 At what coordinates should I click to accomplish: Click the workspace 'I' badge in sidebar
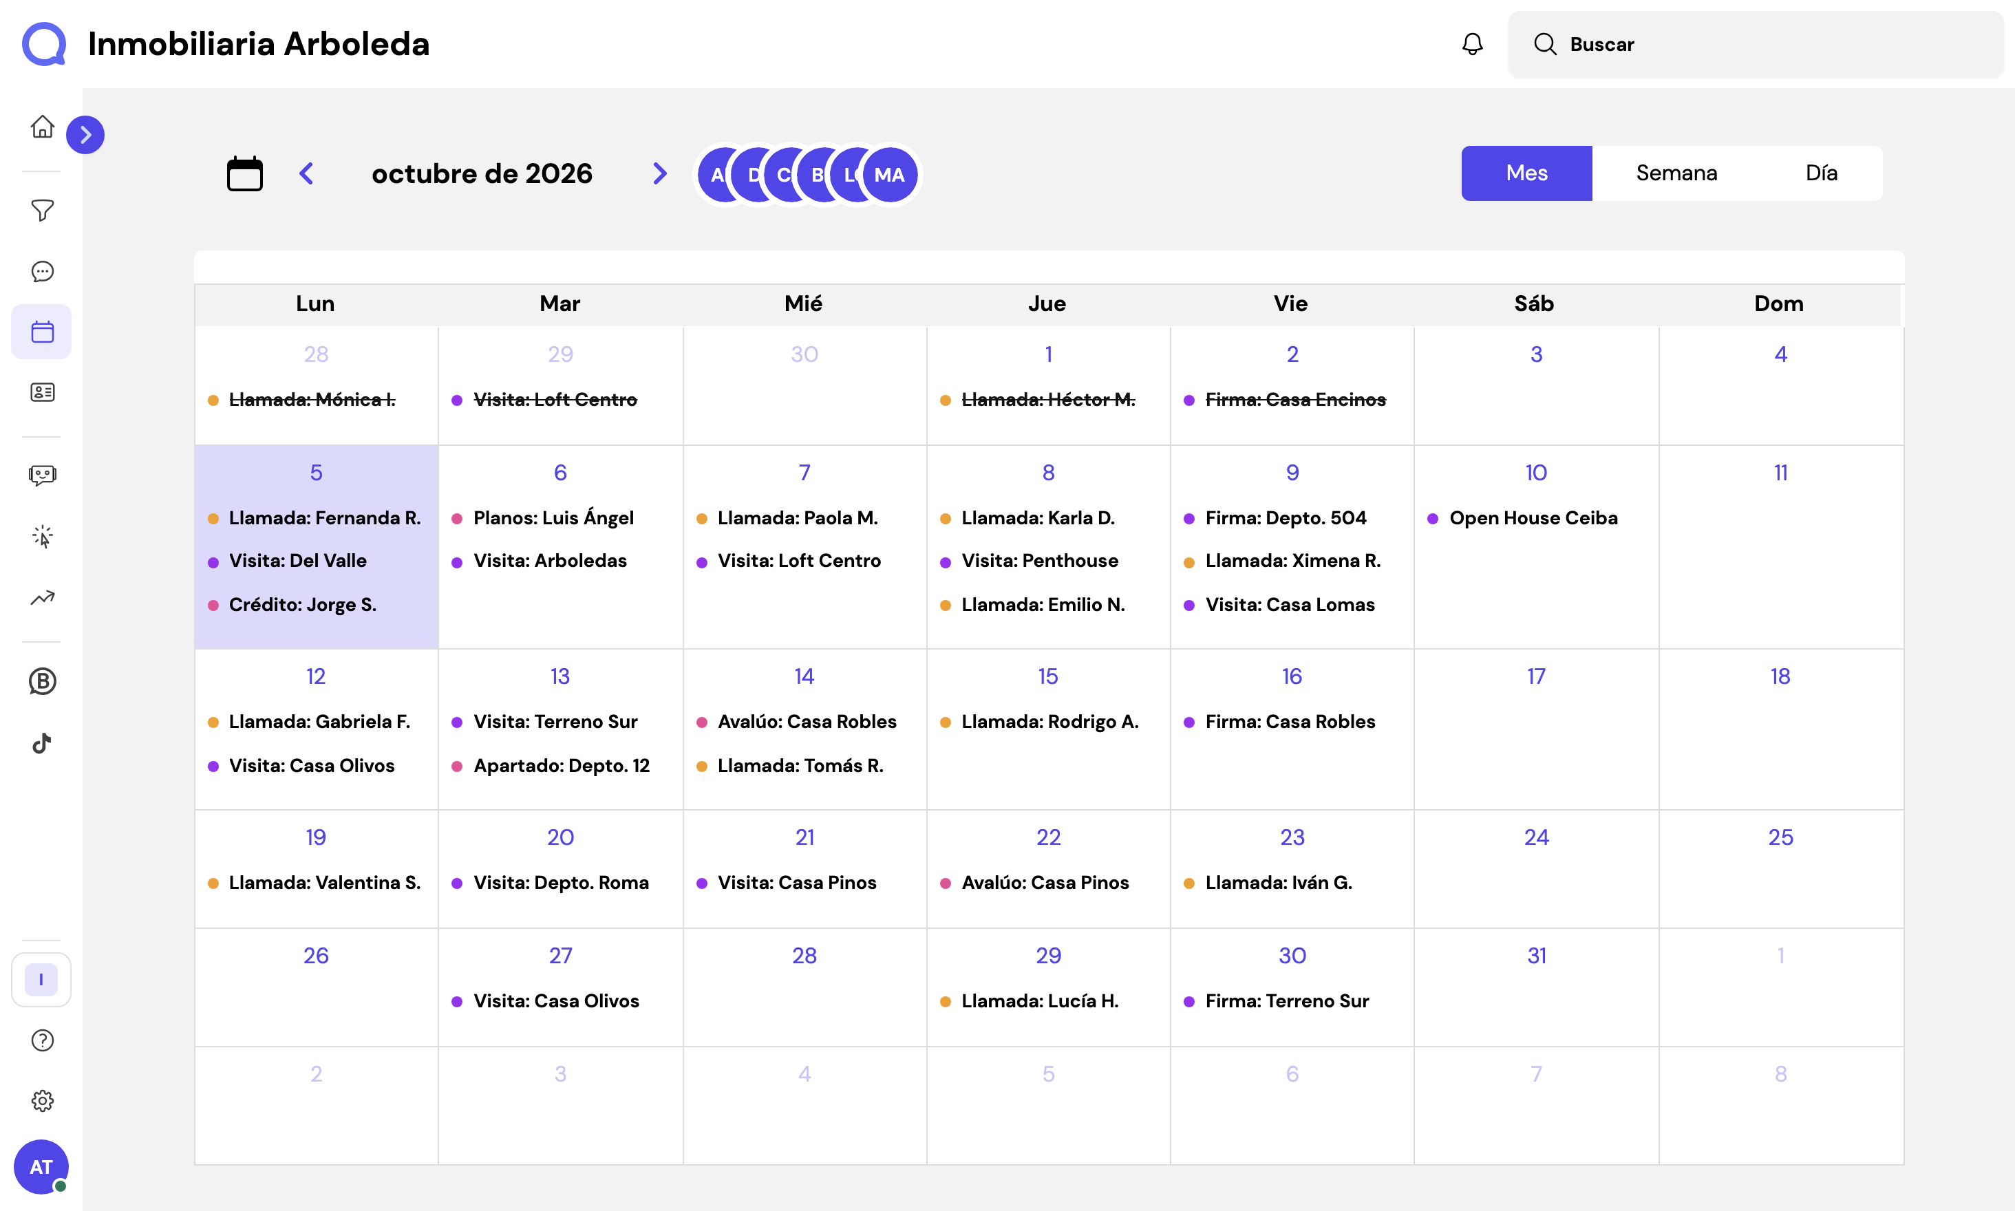click(x=41, y=979)
